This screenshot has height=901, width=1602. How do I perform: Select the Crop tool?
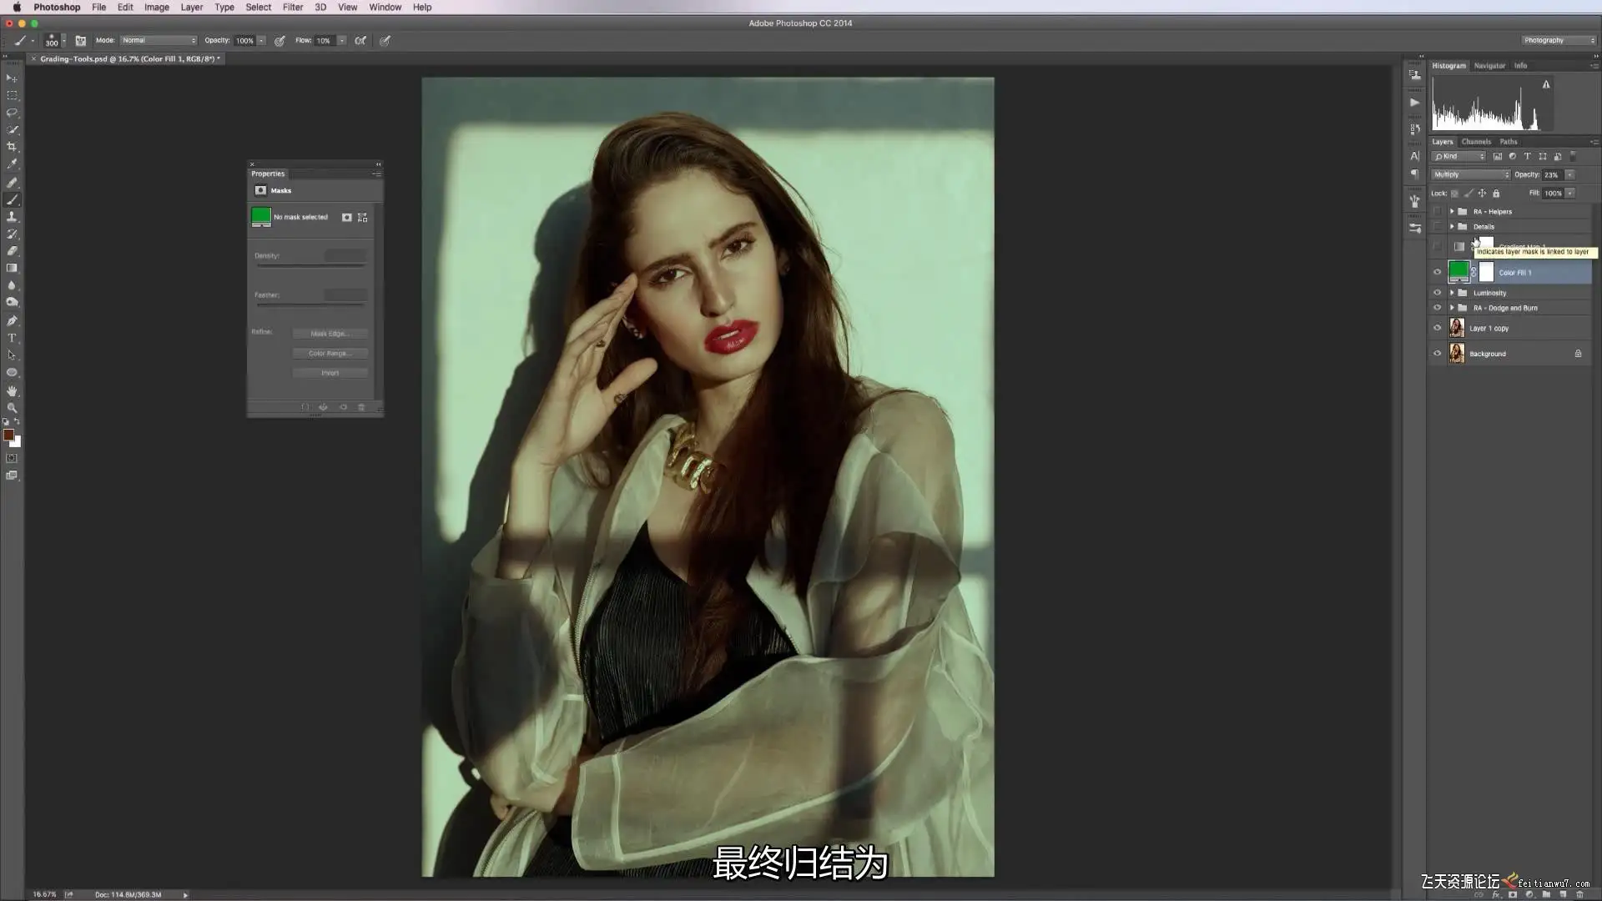coord(12,147)
